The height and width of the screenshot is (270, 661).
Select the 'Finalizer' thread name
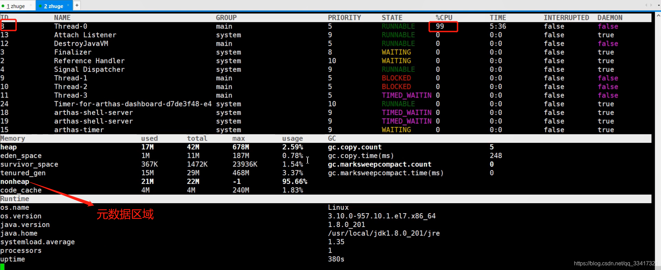(72, 52)
